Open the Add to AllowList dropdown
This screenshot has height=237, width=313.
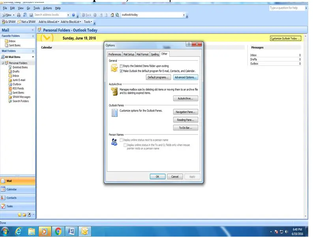[x=49, y=22]
